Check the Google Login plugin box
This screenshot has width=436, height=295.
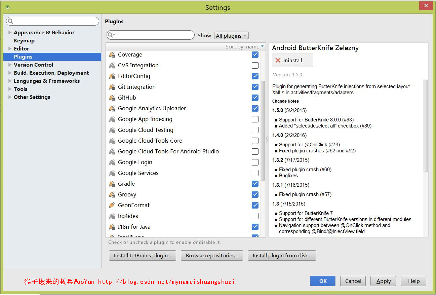pos(255,162)
